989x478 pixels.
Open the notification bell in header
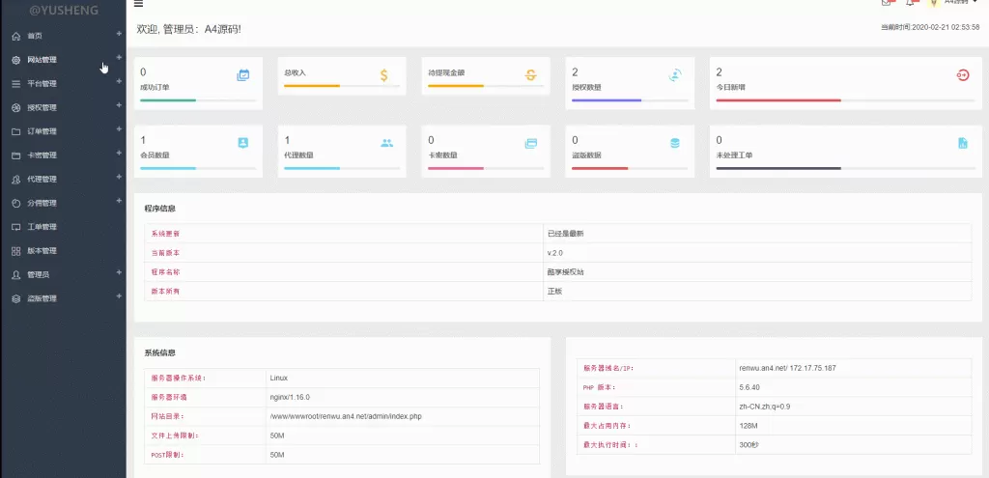click(911, 3)
